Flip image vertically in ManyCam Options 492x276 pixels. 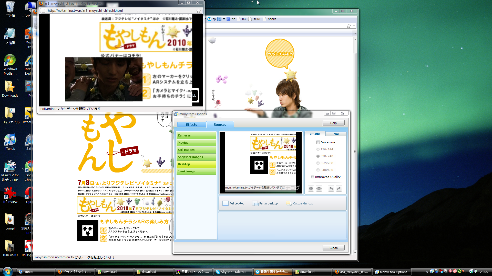tap(319, 189)
